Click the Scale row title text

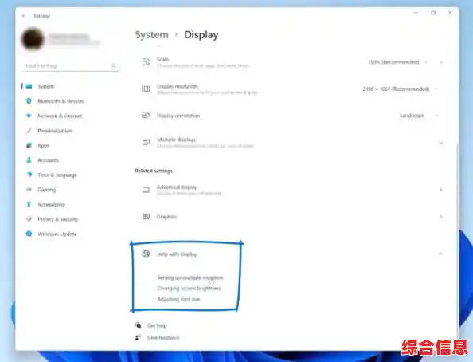point(163,59)
